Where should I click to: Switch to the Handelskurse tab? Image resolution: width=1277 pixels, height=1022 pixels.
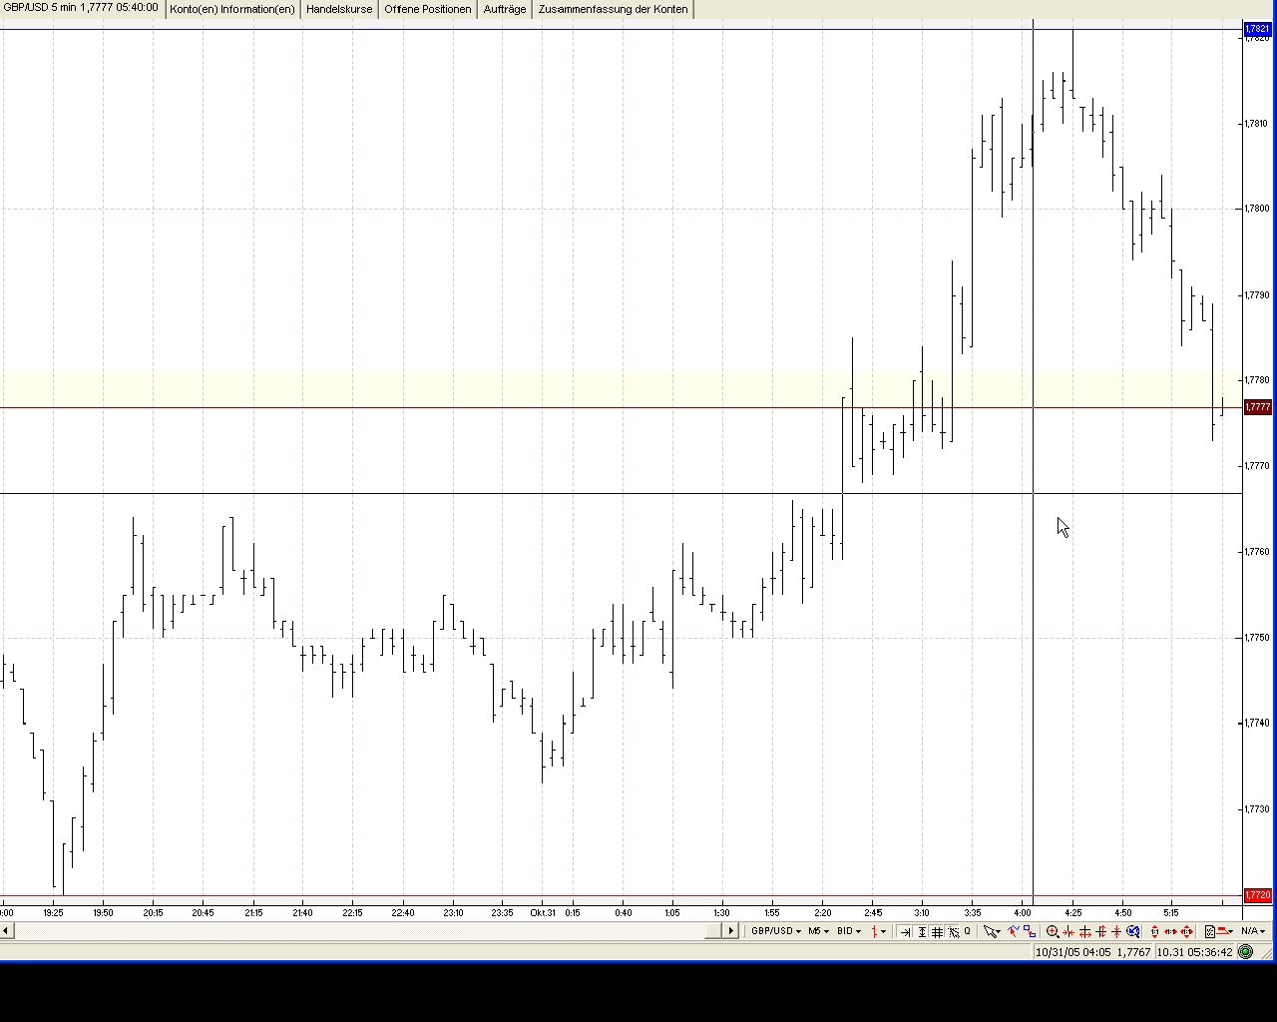[339, 9]
